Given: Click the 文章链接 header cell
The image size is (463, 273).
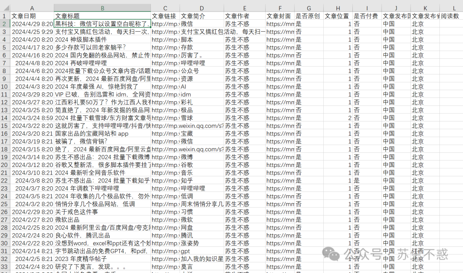Looking at the screenshot, I should (165, 16).
